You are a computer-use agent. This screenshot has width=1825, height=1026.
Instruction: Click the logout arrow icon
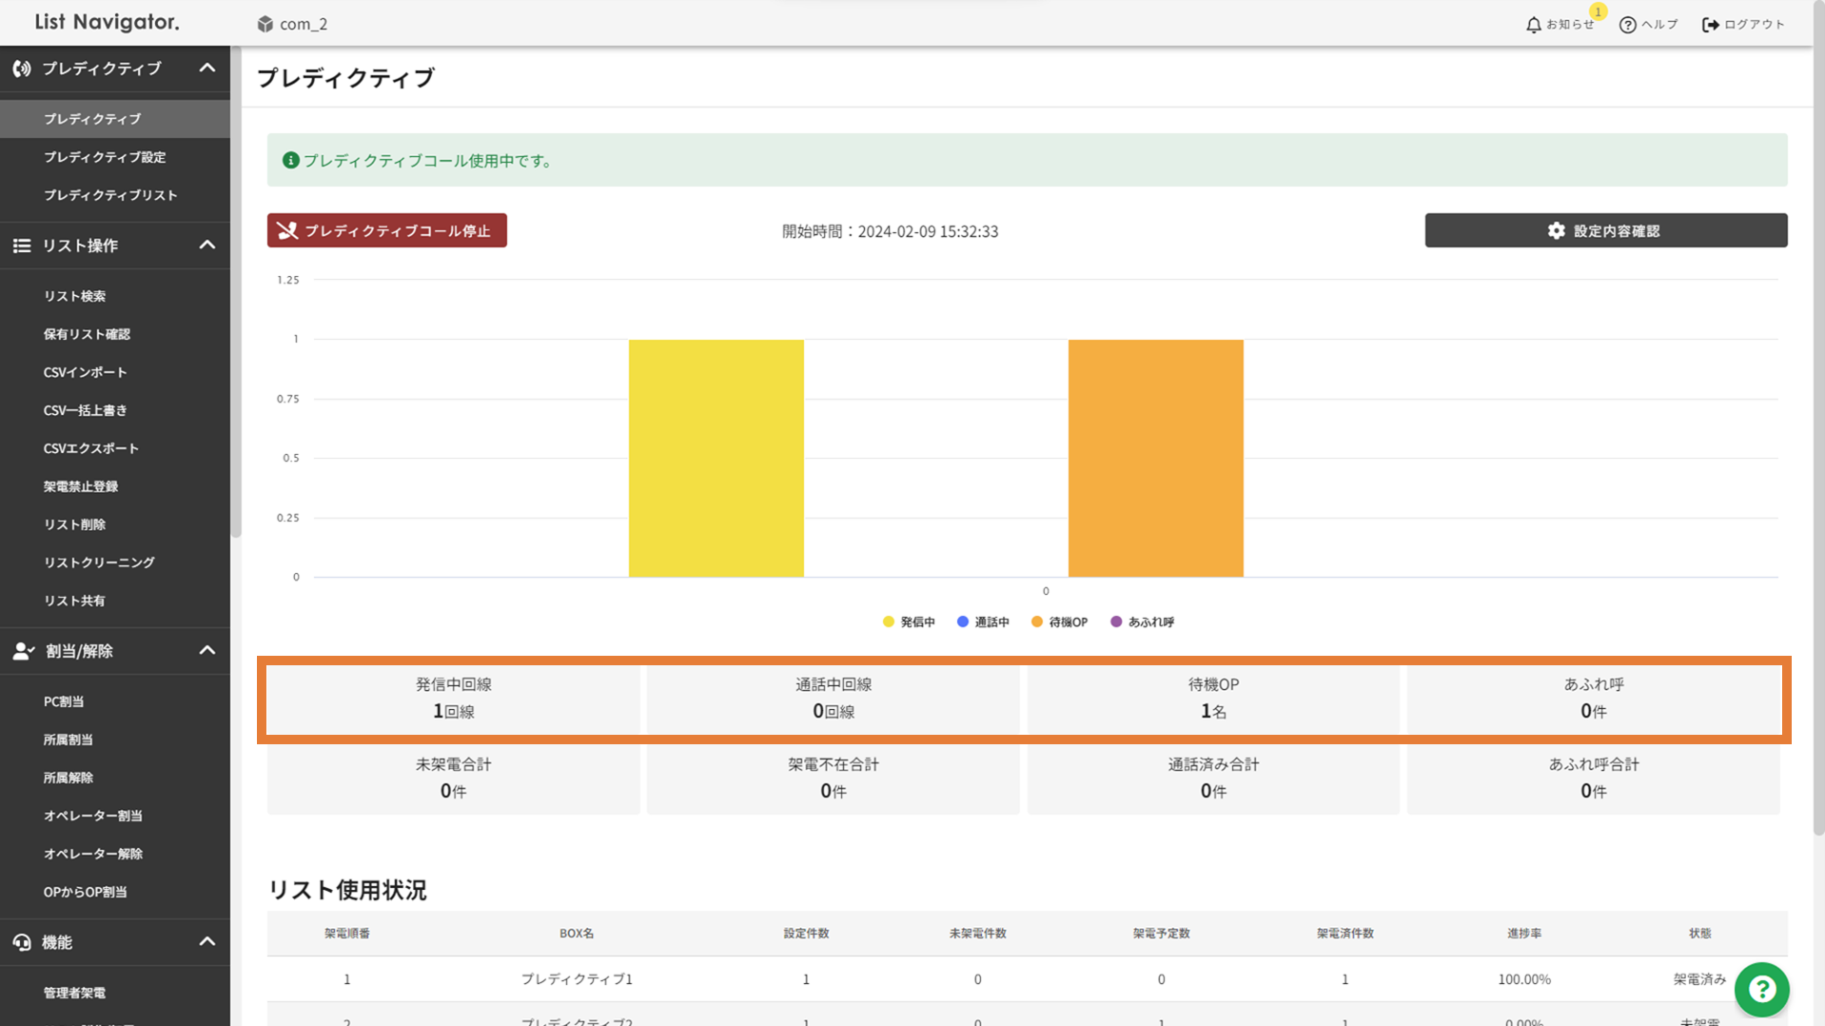coord(1710,25)
